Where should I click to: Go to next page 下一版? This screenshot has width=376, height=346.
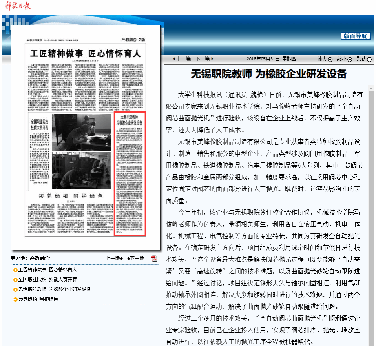(x=135, y=258)
